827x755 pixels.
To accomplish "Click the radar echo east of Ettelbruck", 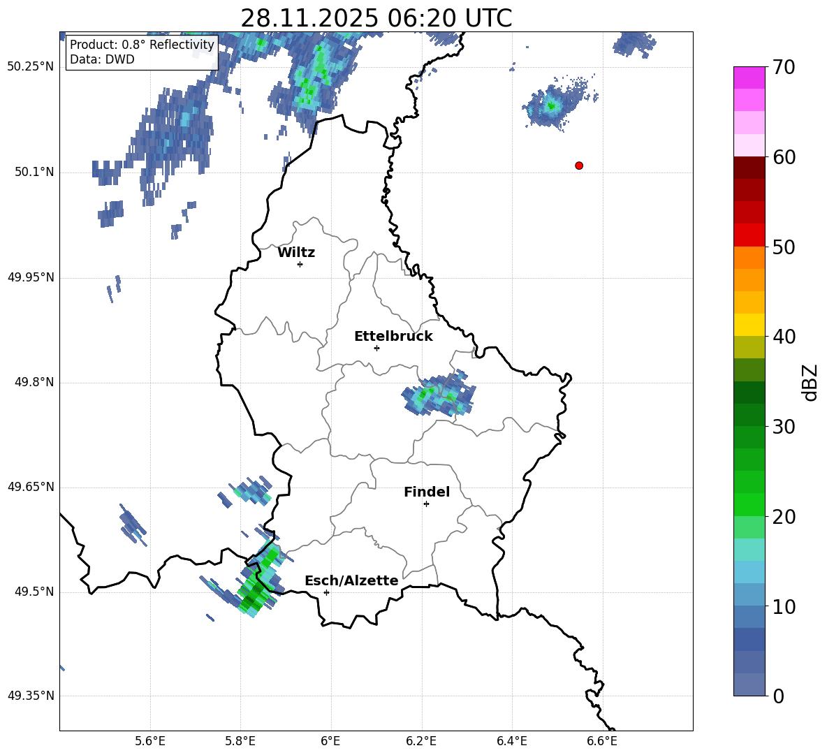I will point(439,393).
